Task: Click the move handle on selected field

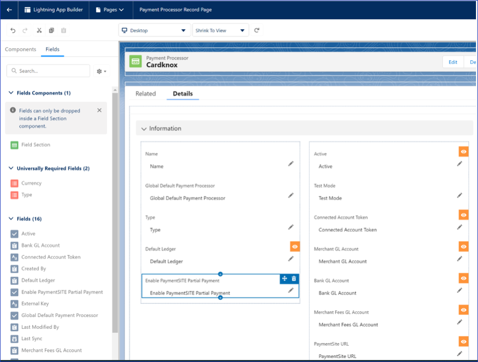Action: tap(285, 278)
